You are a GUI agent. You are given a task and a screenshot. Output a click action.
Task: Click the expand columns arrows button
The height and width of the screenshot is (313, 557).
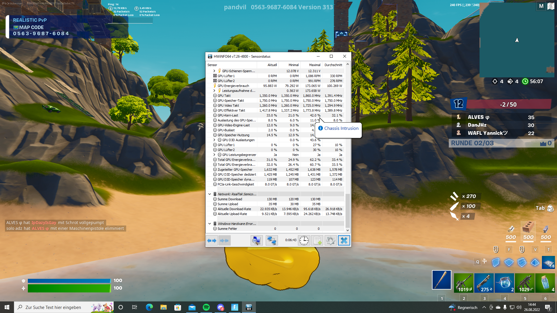(212, 241)
